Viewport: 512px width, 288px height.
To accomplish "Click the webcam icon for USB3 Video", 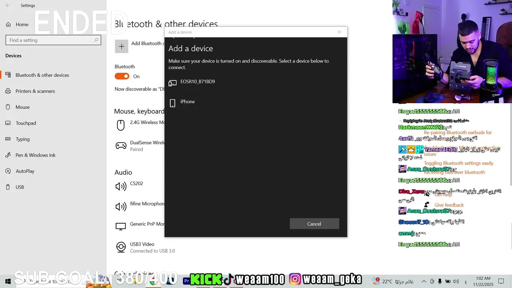I will coord(121,247).
